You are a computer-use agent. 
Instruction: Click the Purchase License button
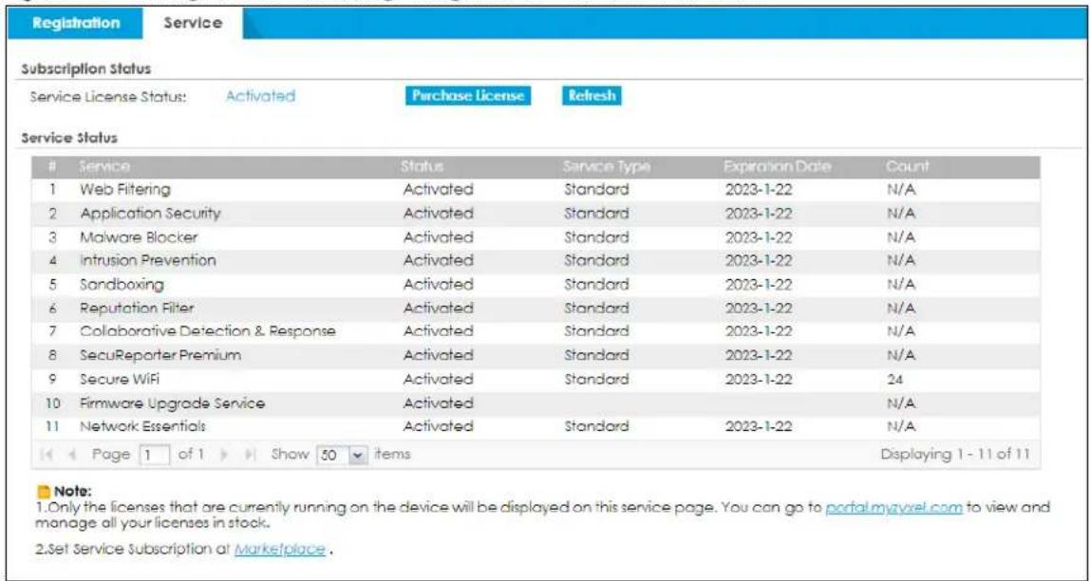coord(467,96)
